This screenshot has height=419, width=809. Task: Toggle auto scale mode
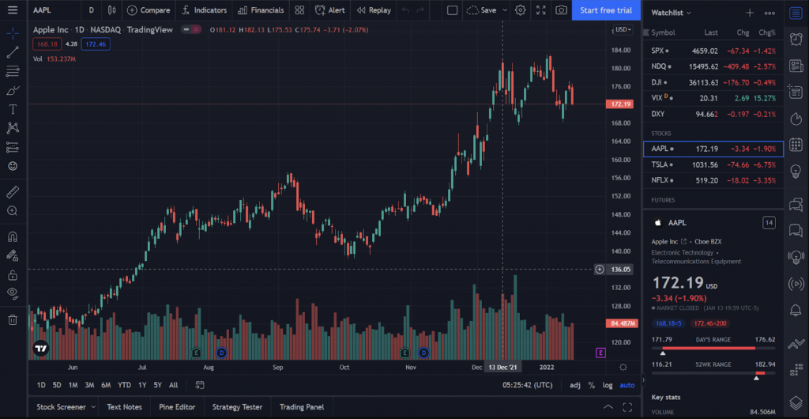point(627,385)
